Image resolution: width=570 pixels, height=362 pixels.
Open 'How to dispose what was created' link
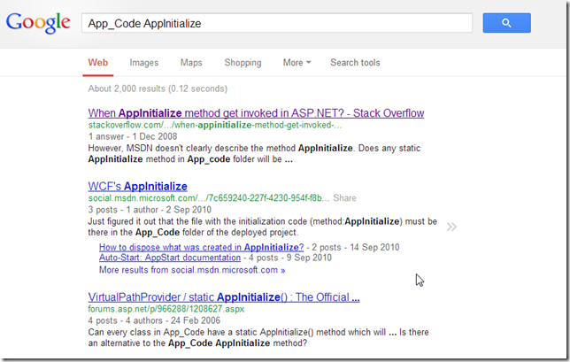202,247
